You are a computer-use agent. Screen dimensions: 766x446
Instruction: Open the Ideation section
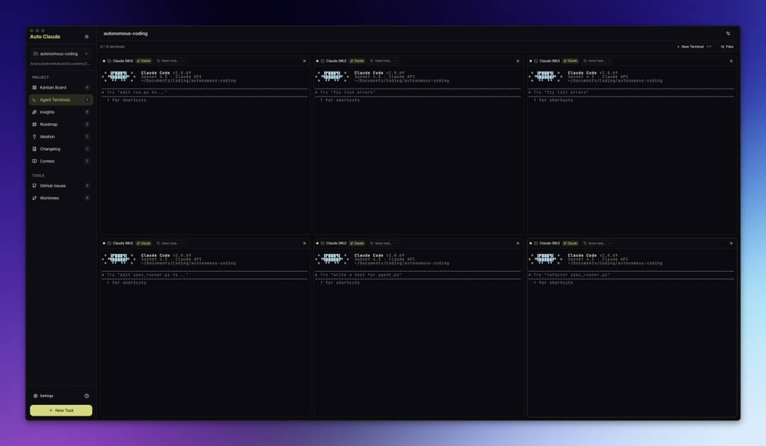(x=49, y=136)
